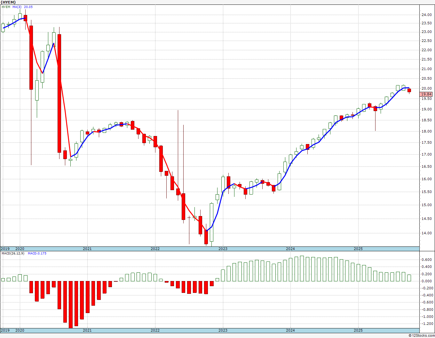
Task: Select the HYEM legend label
Action: coord(6,7)
